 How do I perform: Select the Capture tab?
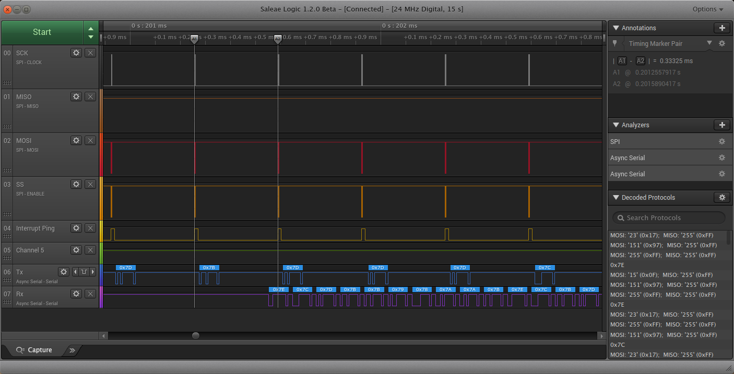[34, 350]
